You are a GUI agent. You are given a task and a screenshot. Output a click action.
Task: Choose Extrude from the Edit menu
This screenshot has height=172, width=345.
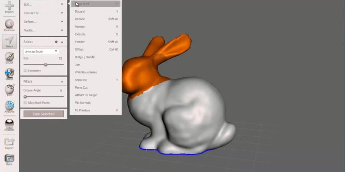(80, 34)
